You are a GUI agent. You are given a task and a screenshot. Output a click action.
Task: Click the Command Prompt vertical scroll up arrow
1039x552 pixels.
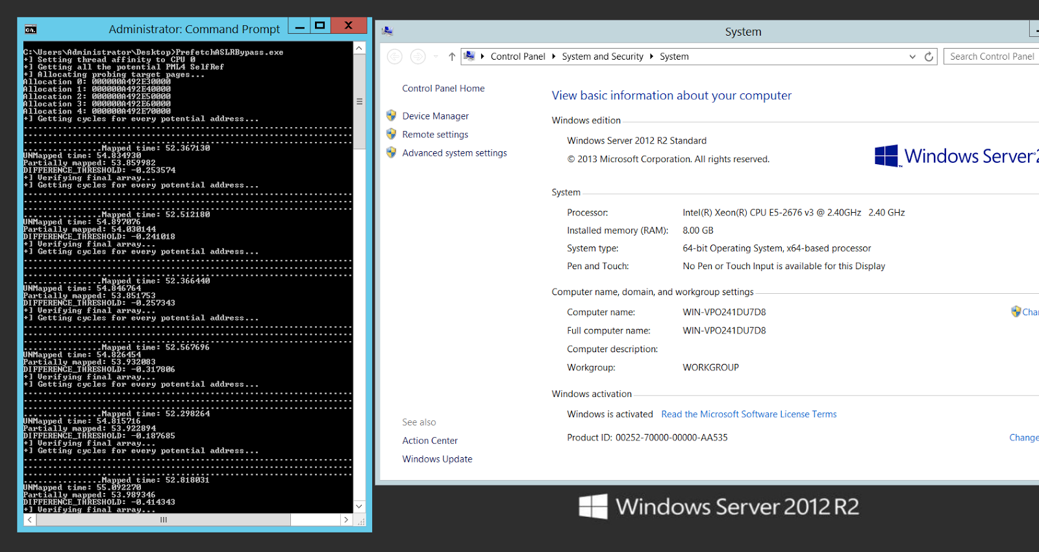[x=359, y=48]
